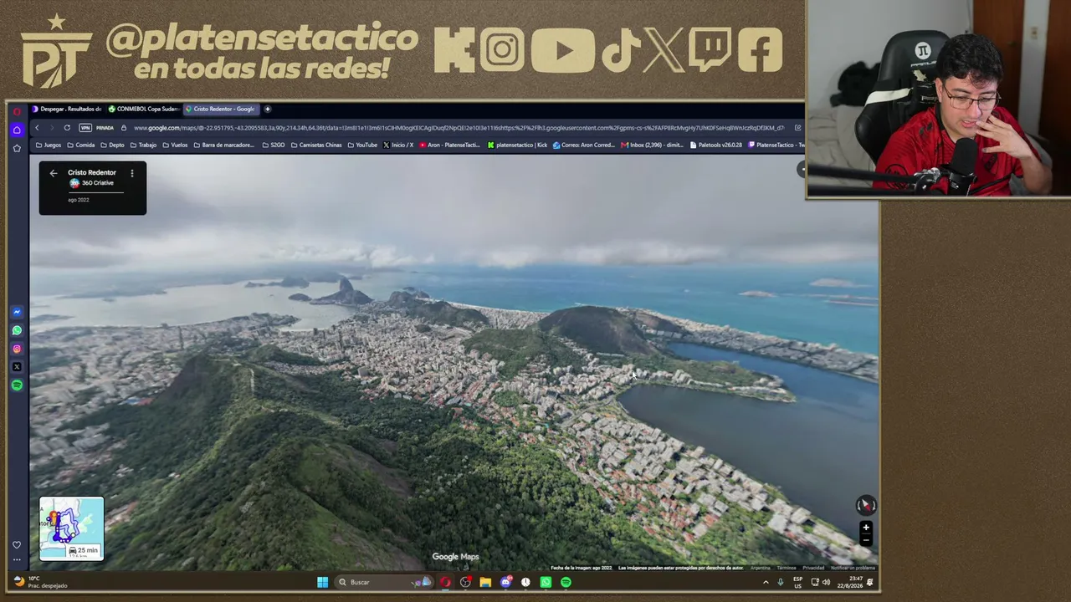The image size is (1071, 602).
Task: Open the Trabajo bookmarks folder
Action: point(143,145)
